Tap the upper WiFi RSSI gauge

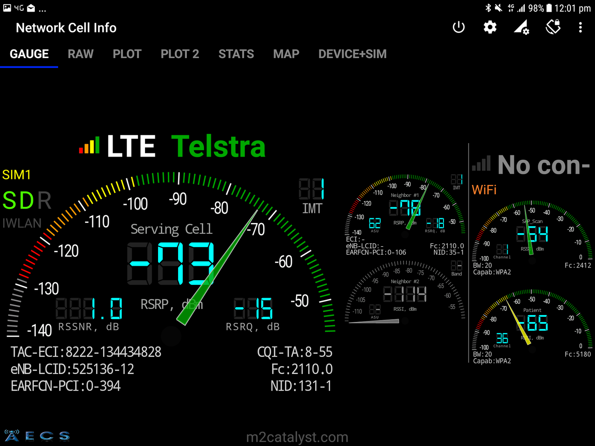[x=532, y=231]
